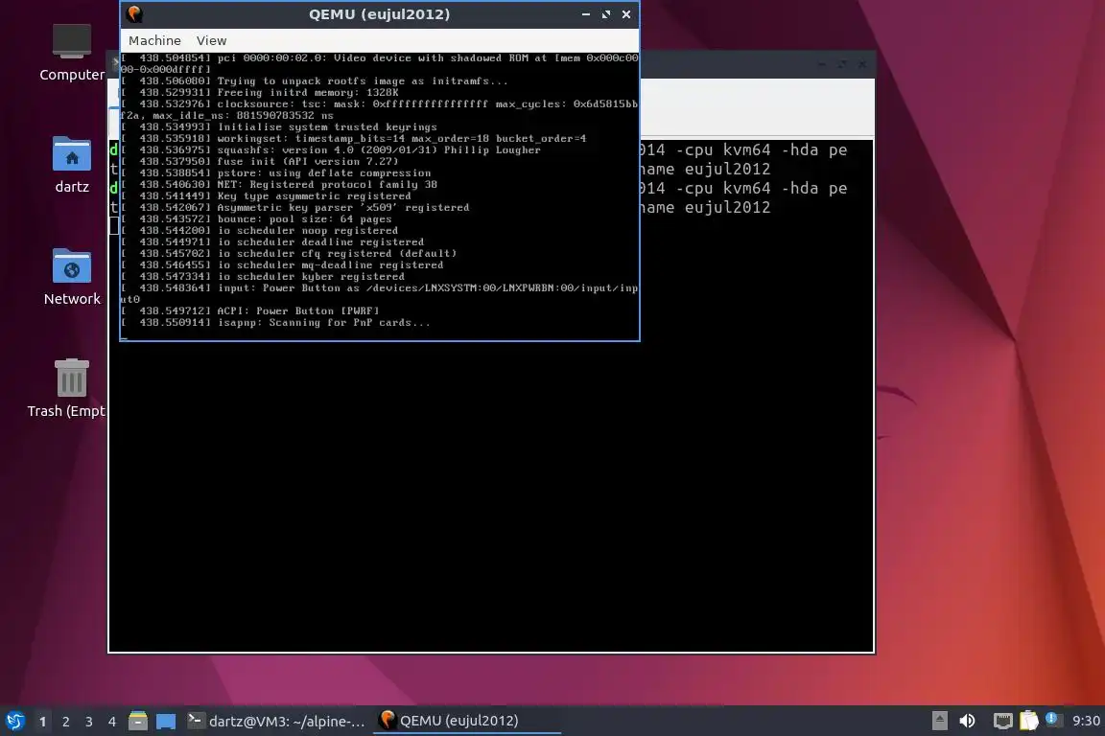Activate the dartz@VM3 terminal taskbar entry

pos(276,721)
